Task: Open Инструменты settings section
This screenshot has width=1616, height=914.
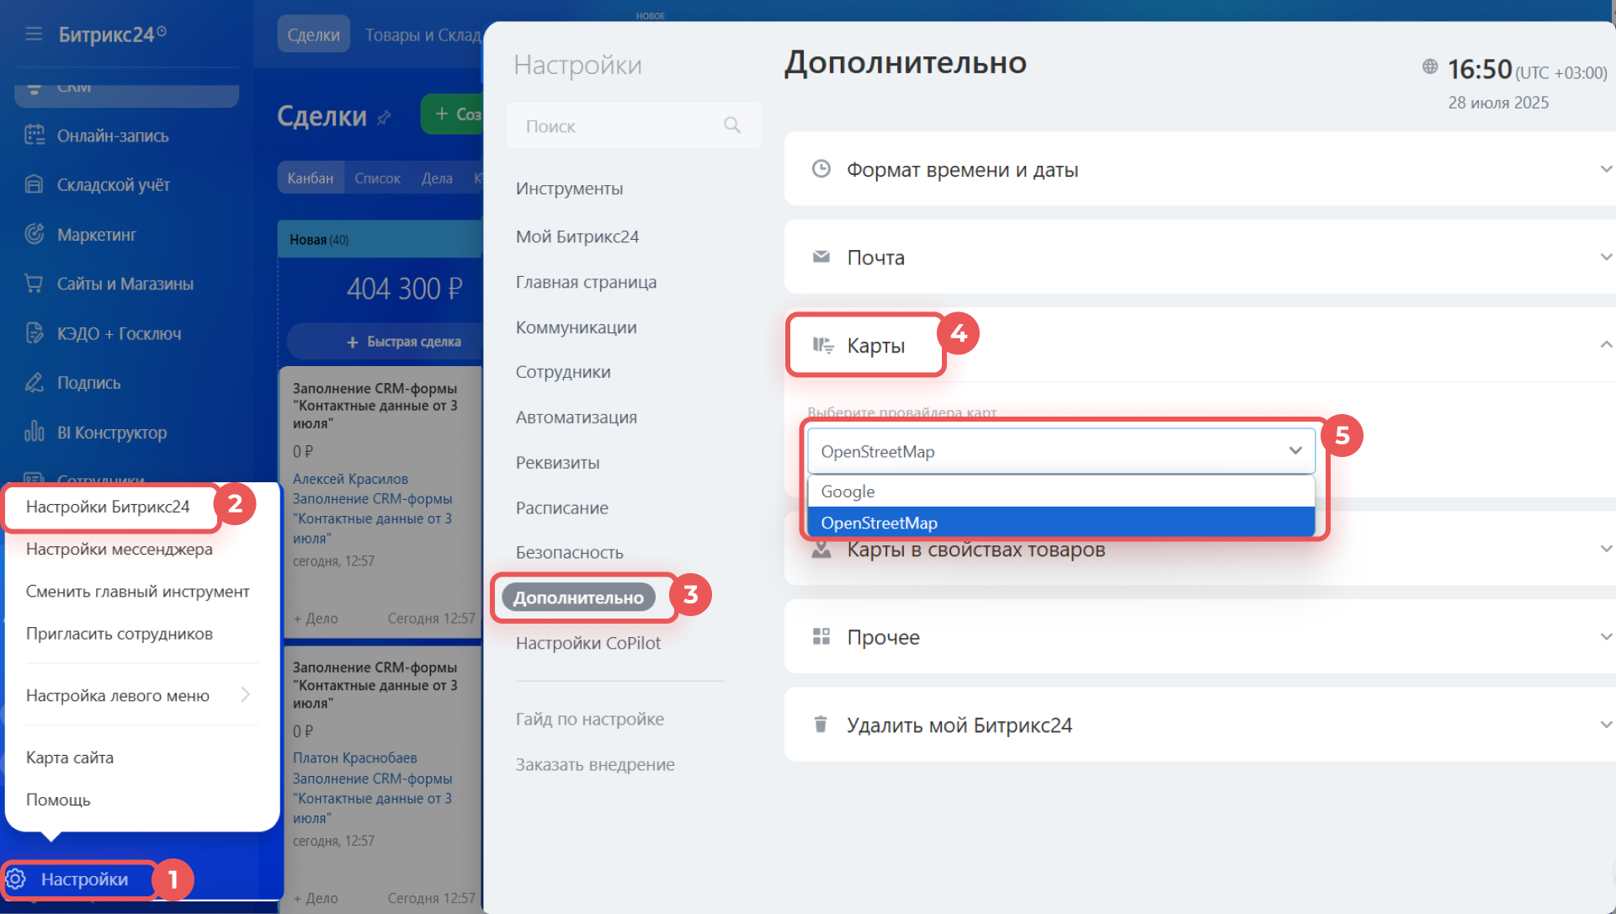Action: 569,189
